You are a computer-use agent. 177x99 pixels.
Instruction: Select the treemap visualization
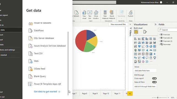(x=155, y=46)
